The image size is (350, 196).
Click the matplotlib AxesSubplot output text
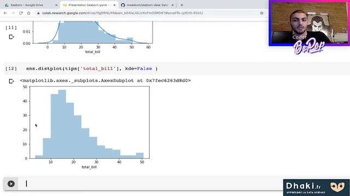pos(106,81)
